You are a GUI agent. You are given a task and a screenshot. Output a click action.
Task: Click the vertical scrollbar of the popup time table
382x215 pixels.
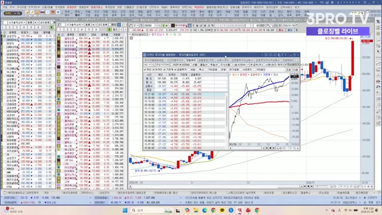point(227,110)
